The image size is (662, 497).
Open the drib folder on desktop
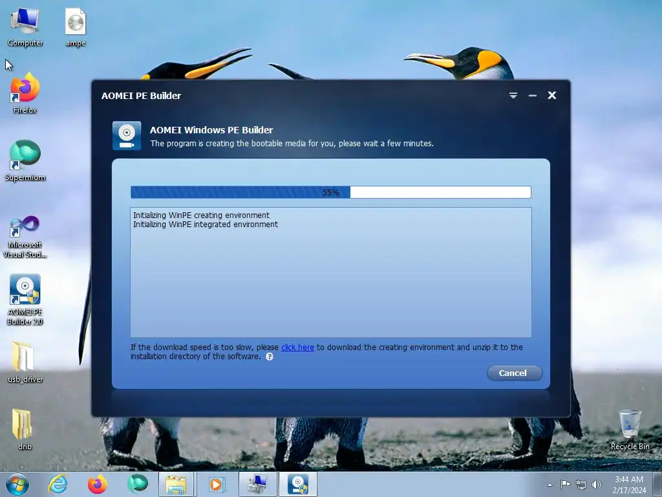(24, 429)
